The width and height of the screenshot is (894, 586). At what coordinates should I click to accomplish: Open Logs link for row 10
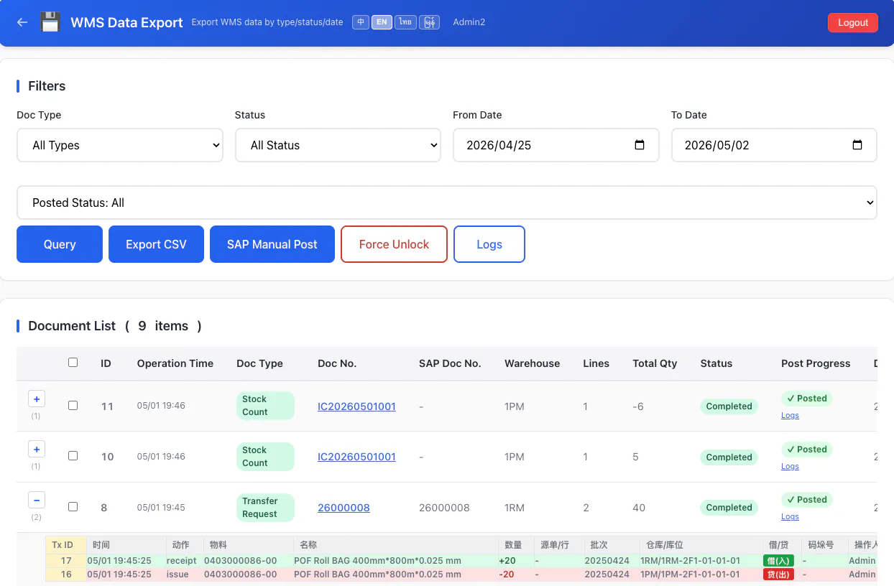[790, 467]
